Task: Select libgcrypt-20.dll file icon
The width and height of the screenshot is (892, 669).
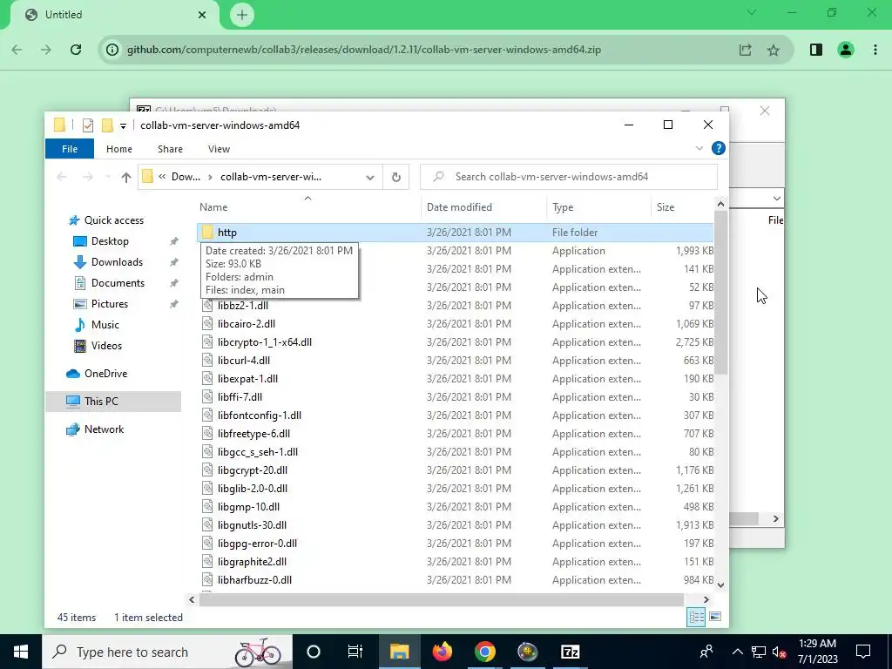Action: point(207,470)
